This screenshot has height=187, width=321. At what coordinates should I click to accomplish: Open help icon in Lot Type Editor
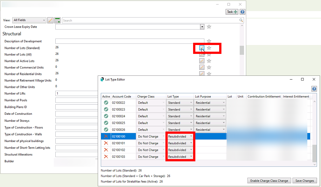point(314,89)
